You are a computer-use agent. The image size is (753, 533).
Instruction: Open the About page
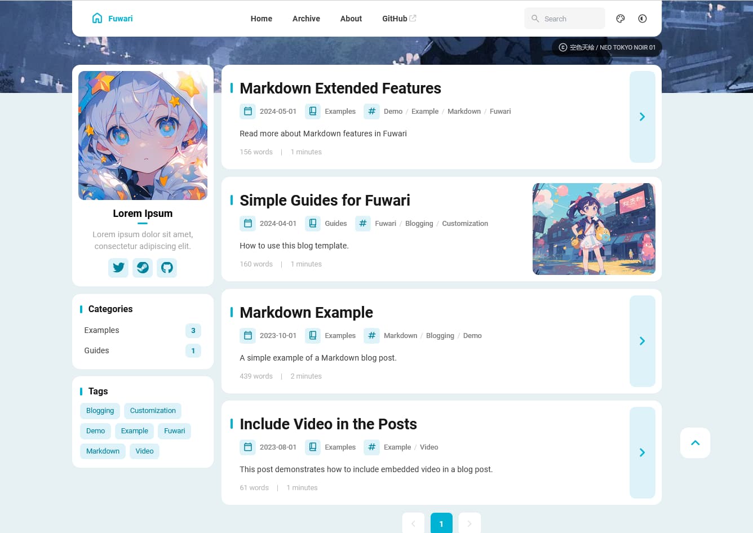click(x=351, y=19)
